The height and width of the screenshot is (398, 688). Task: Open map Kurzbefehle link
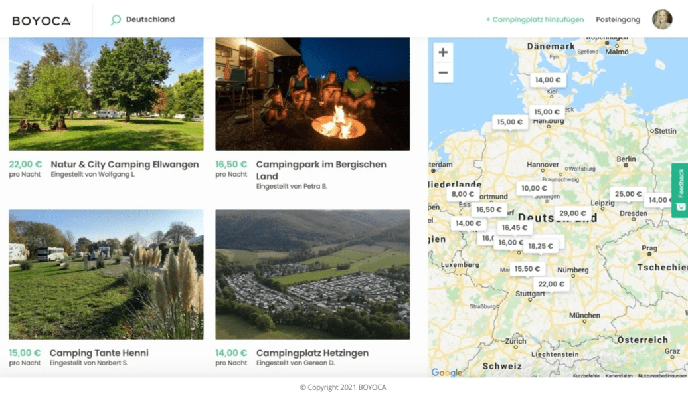pyautogui.click(x=586, y=376)
